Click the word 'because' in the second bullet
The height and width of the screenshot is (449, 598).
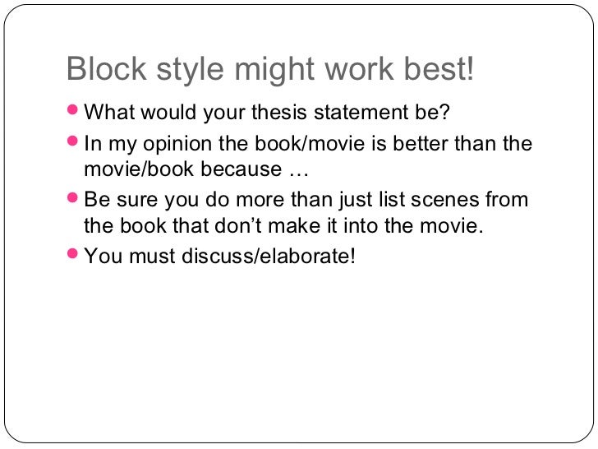click(x=241, y=169)
